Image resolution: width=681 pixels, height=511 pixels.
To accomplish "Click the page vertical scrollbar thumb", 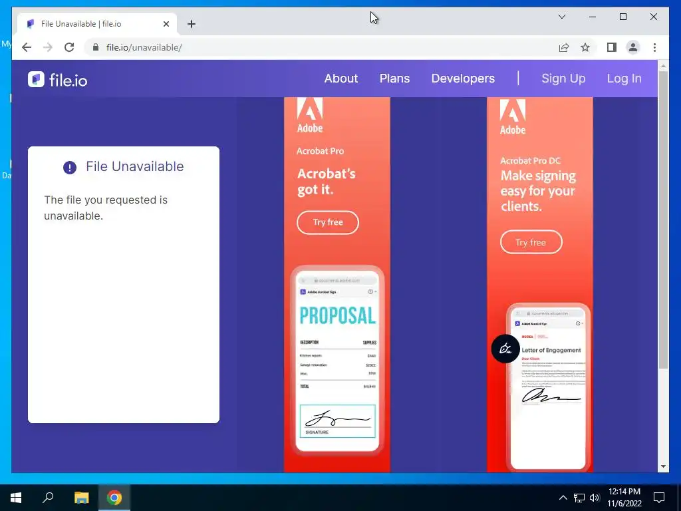I will (x=663, y=220).
